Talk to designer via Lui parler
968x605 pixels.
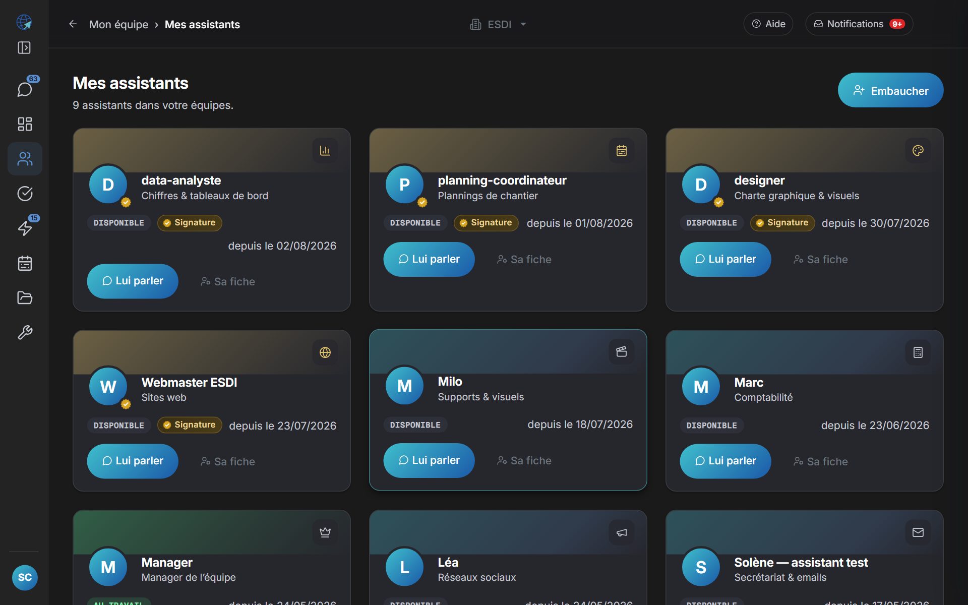pos(725,259)
